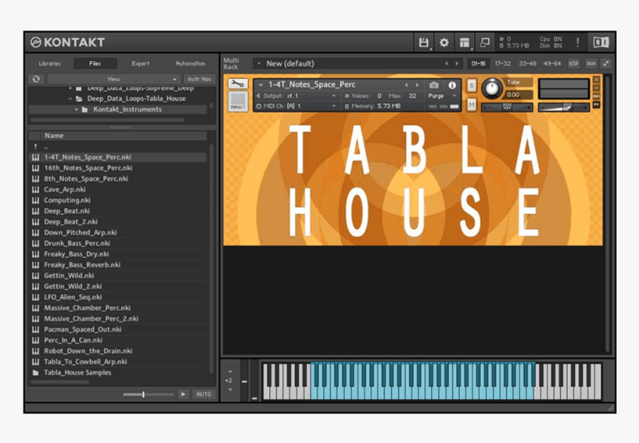Image resolution: width=639 pixels, height=443 pixels.
Task: Solo the instrument with the S button
Action: [471, 87]
